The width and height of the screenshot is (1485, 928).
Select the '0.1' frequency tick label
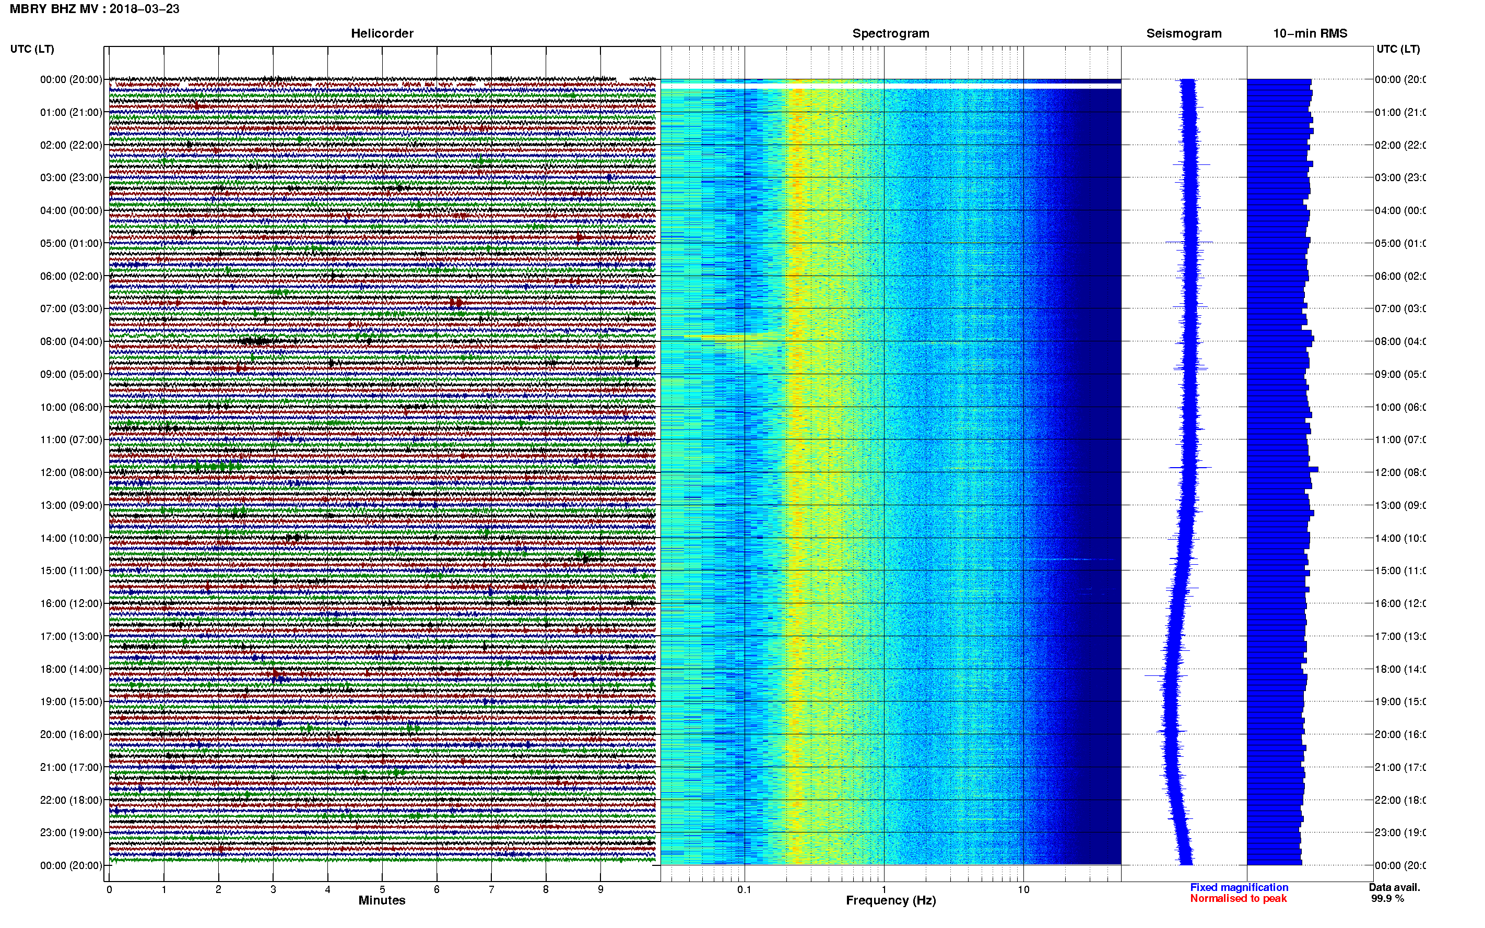point(744,889)
